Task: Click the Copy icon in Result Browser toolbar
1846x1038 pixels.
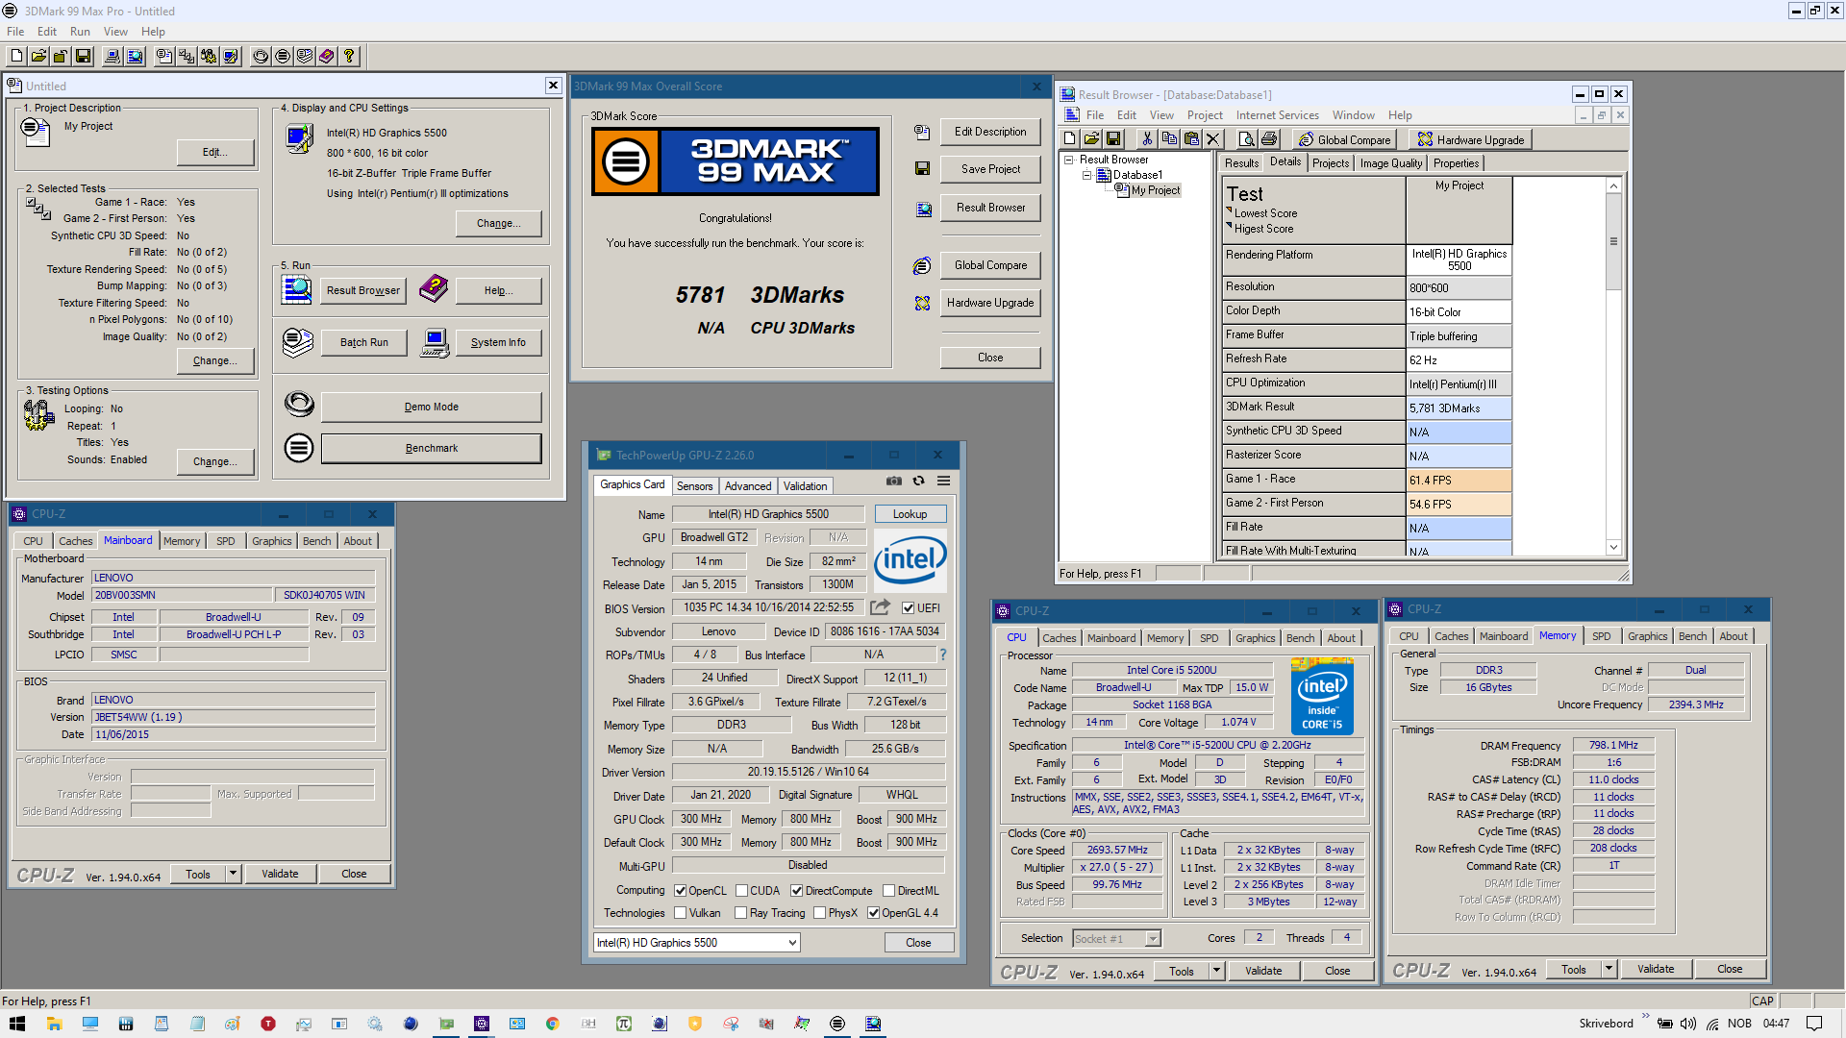Action: point(1168,139)
